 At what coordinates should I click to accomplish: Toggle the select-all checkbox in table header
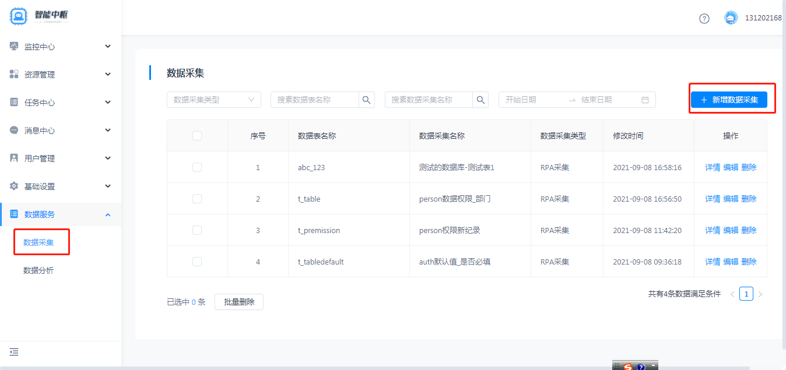tap(197, 136)
